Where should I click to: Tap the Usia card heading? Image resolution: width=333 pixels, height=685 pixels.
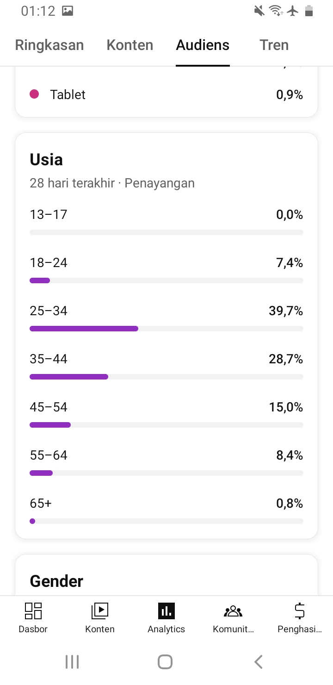pos(46,160)
